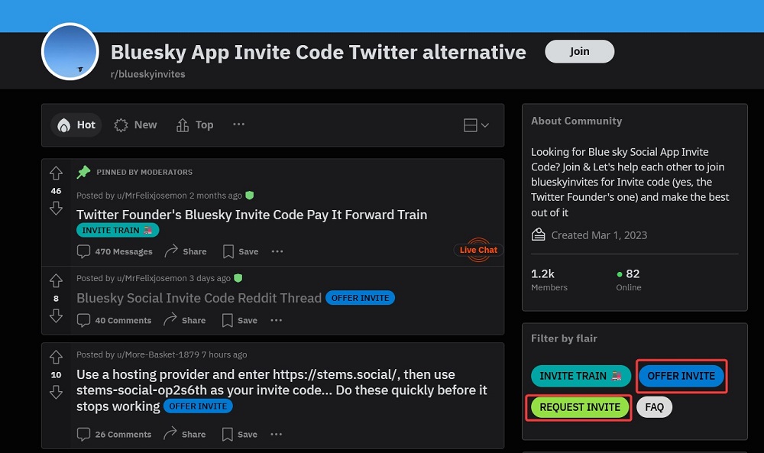Open the card view layout dropdown

(476, 125)
